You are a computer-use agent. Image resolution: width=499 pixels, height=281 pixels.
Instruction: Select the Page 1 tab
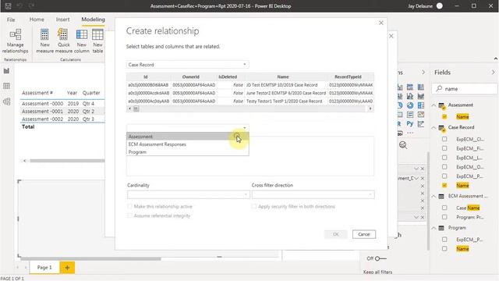click(44, 267)
